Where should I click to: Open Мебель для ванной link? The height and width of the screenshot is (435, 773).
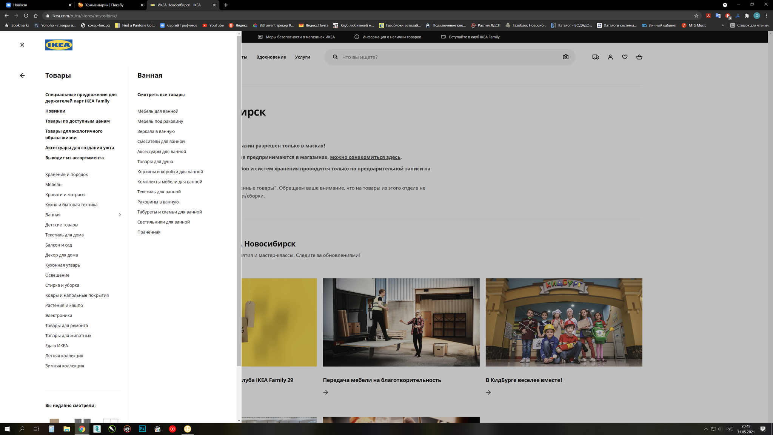click(x=158, y=111)
